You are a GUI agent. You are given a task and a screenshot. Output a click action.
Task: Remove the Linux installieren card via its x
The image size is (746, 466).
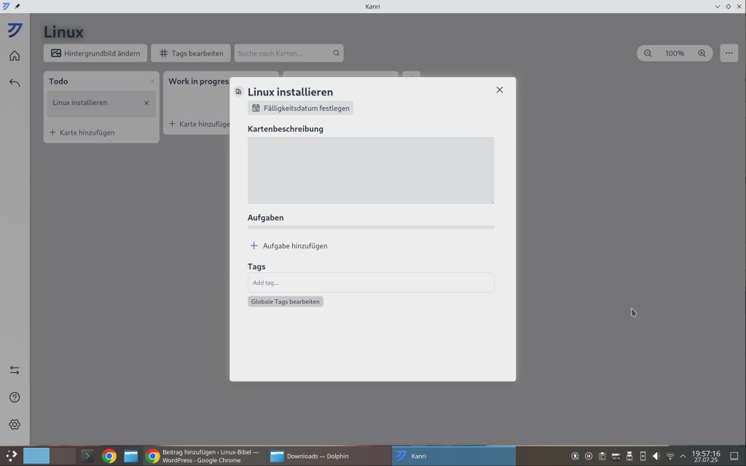(x=146, y=103)
